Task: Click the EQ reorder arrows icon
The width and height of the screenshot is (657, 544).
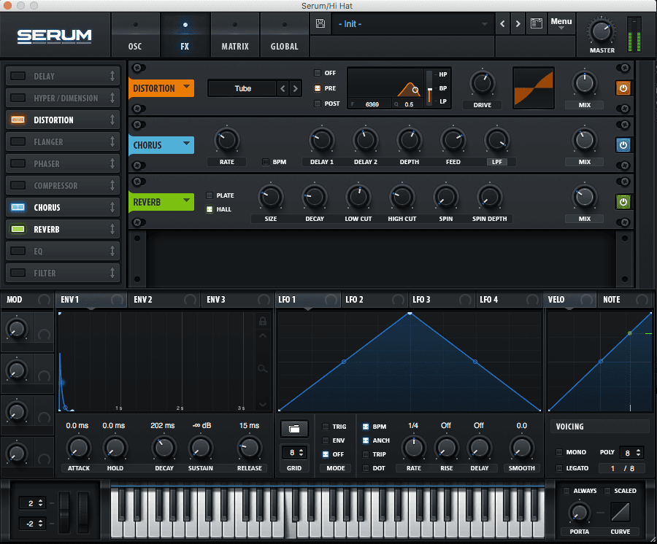Action: point(112,251)
